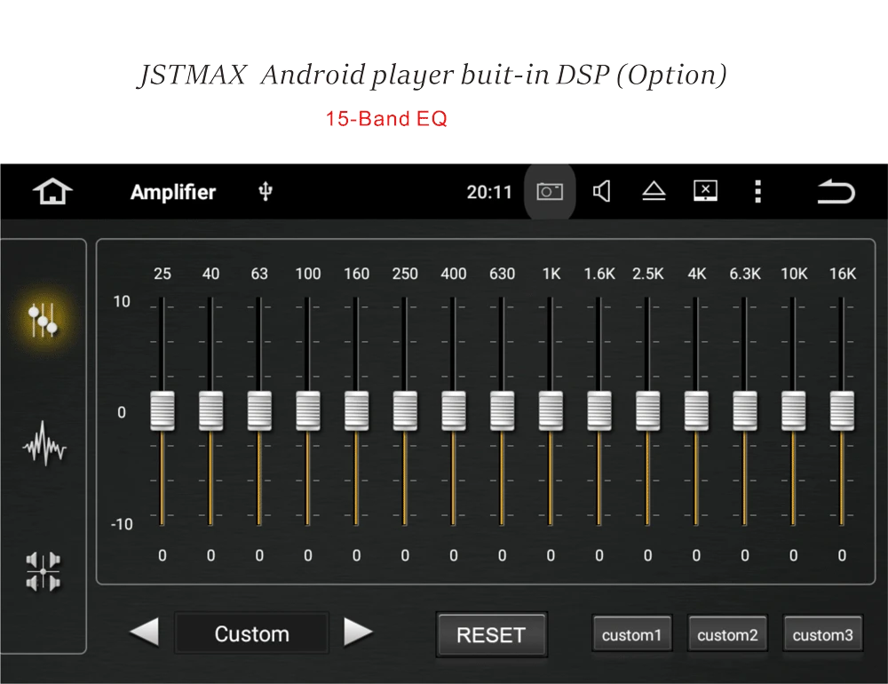Click the 25 Hz band slider knob
888x684 pixels.
point(163,411)
